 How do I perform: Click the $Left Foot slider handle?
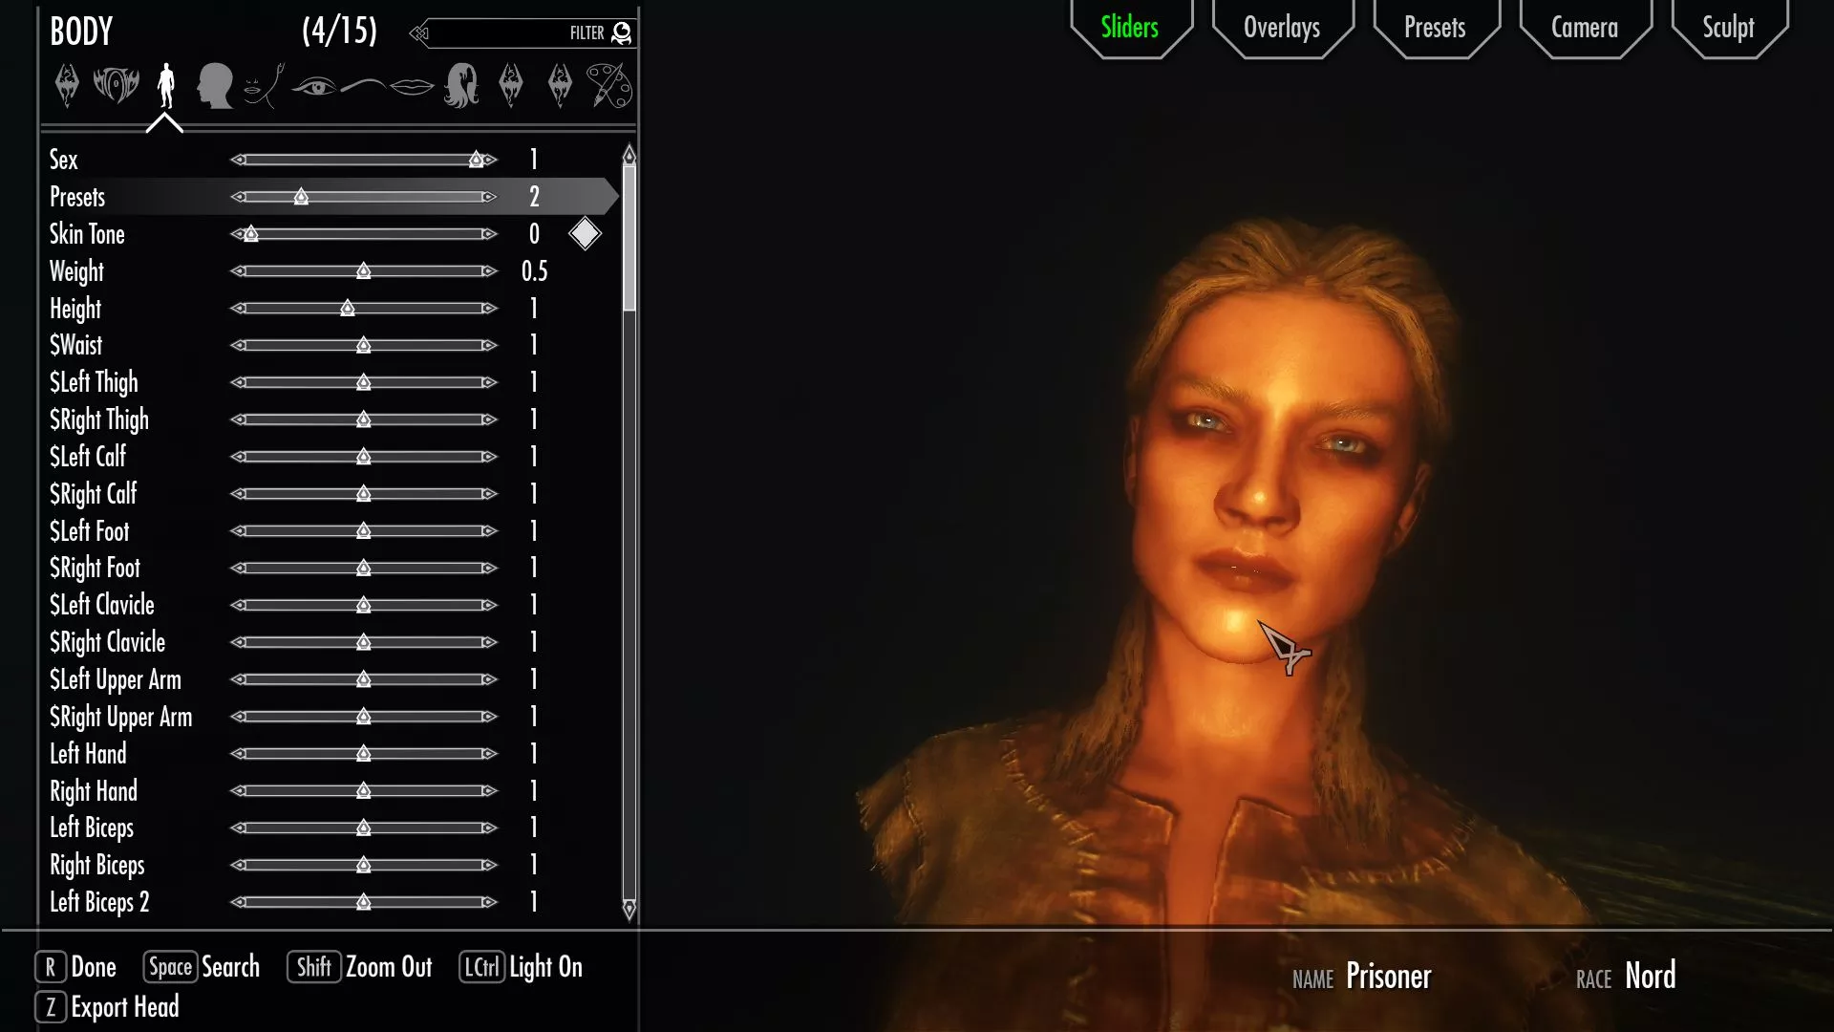tap(363, 531)
